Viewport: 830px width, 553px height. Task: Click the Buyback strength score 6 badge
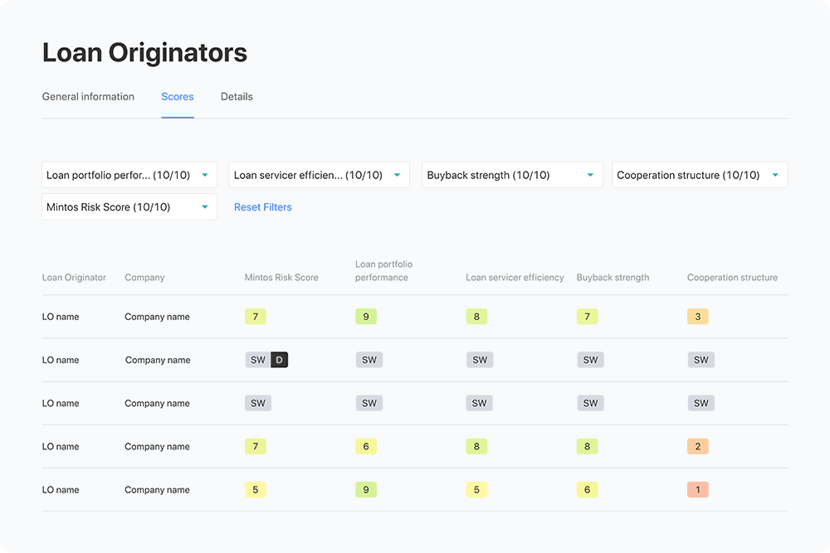(x=587, y=490)
